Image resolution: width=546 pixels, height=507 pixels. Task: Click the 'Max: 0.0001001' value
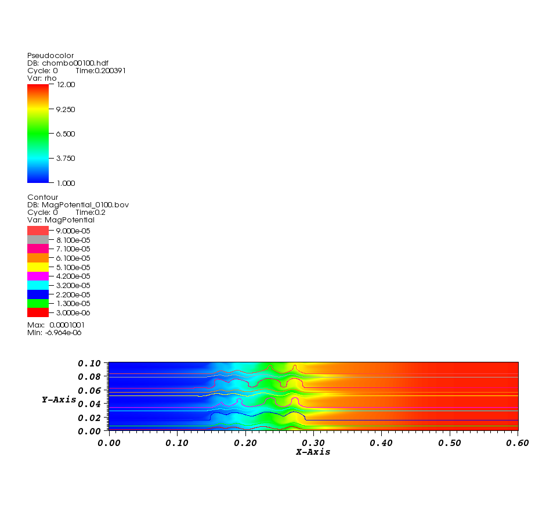point(56,325)
